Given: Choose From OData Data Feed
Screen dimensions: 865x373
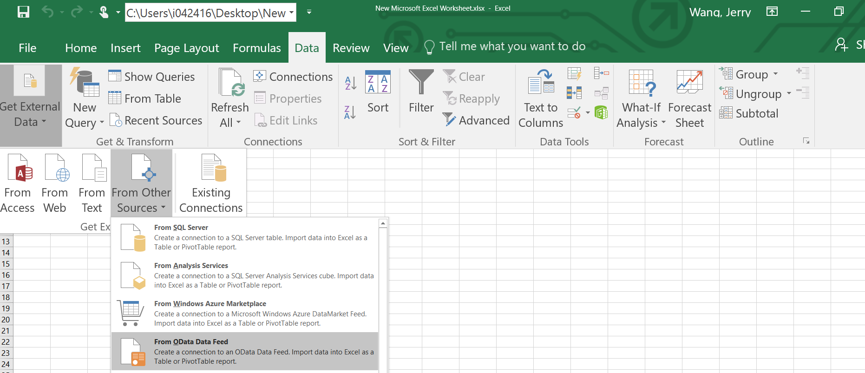Looking at the screenshot, I should (245, 351).
